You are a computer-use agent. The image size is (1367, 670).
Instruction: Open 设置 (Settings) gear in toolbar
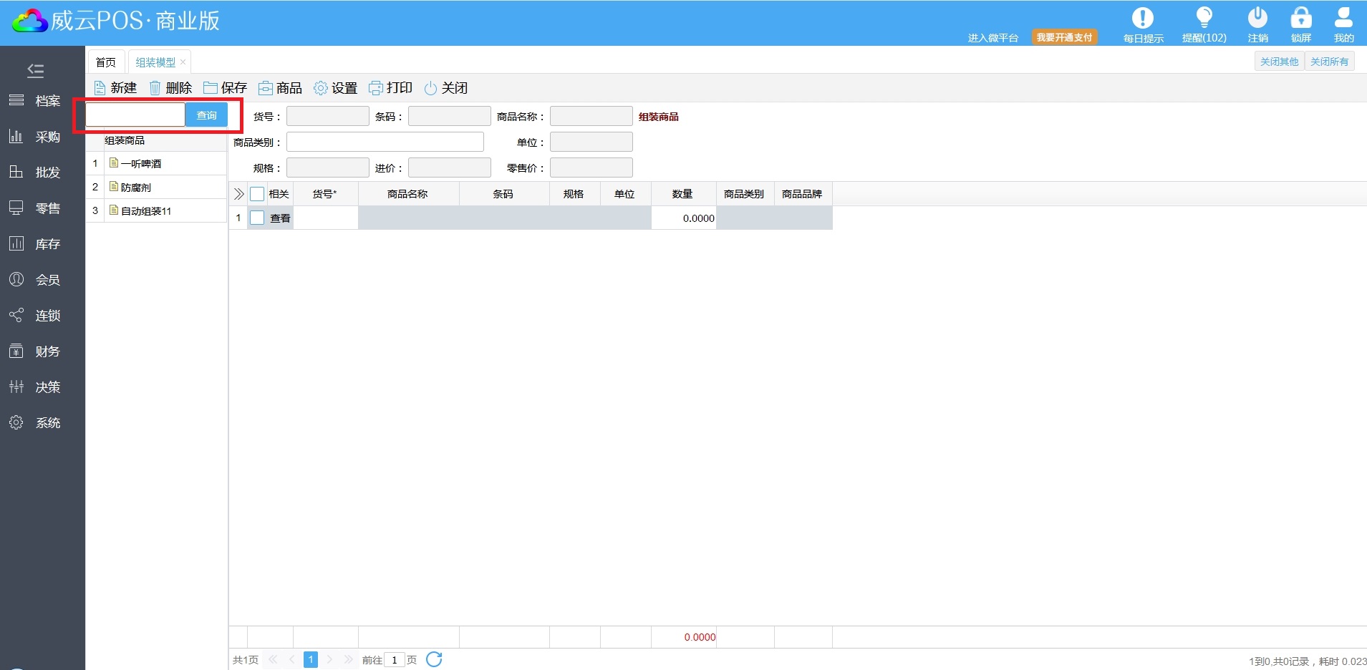321,88
